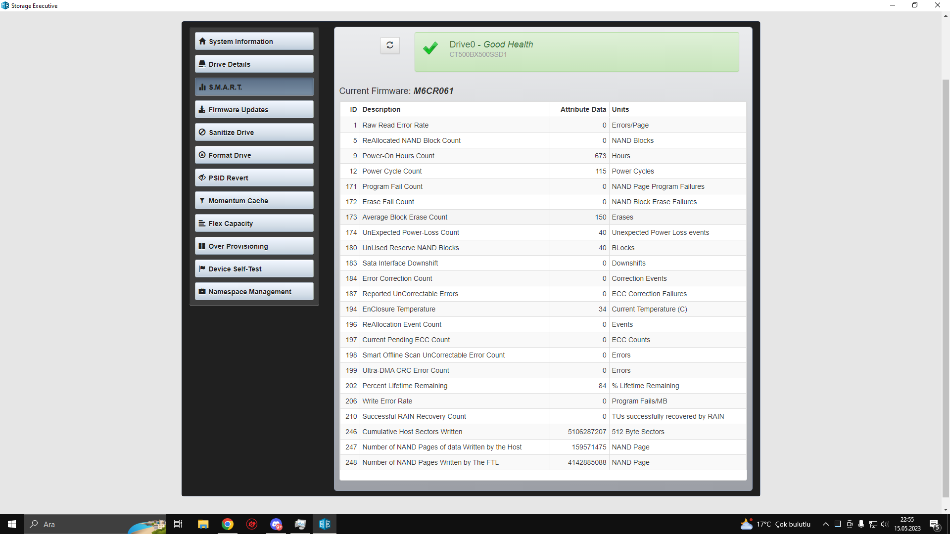Click the Storage Executive taskbar icon

click(x=325, y=524)
